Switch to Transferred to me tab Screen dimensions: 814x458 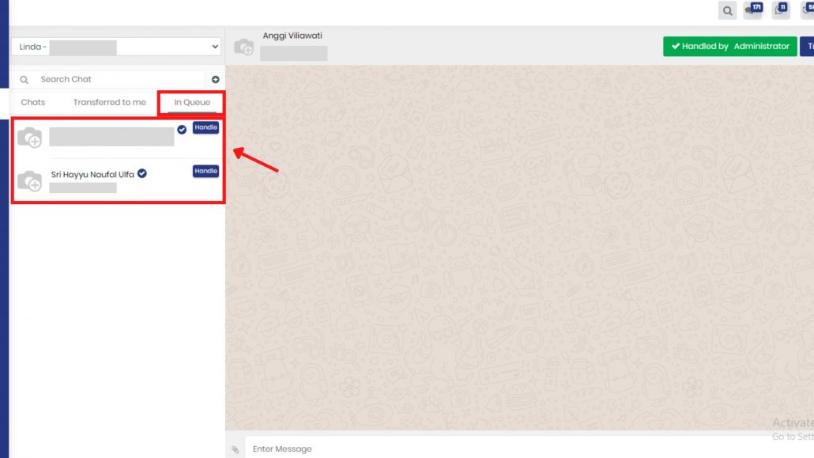(x=110, y=102)
